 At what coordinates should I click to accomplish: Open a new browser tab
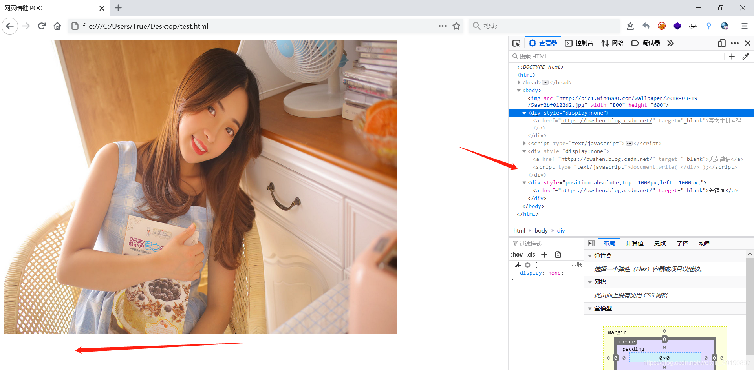[118, 8]
